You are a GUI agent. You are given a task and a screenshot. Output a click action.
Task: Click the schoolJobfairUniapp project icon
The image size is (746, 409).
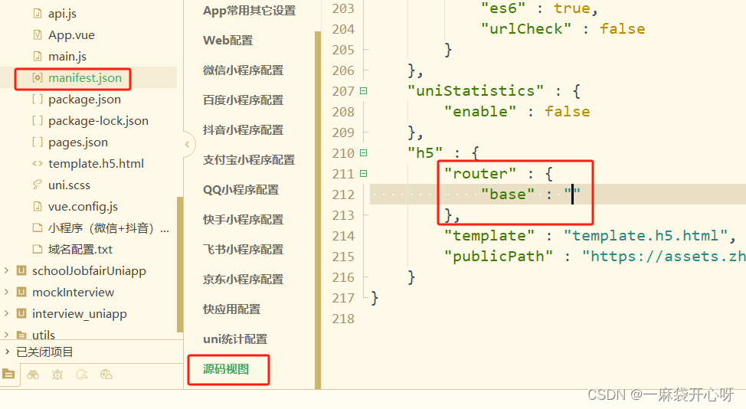21,270
